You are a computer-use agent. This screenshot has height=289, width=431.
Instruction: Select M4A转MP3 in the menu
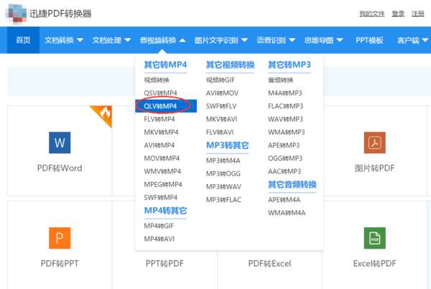click(x=285, y=93)
